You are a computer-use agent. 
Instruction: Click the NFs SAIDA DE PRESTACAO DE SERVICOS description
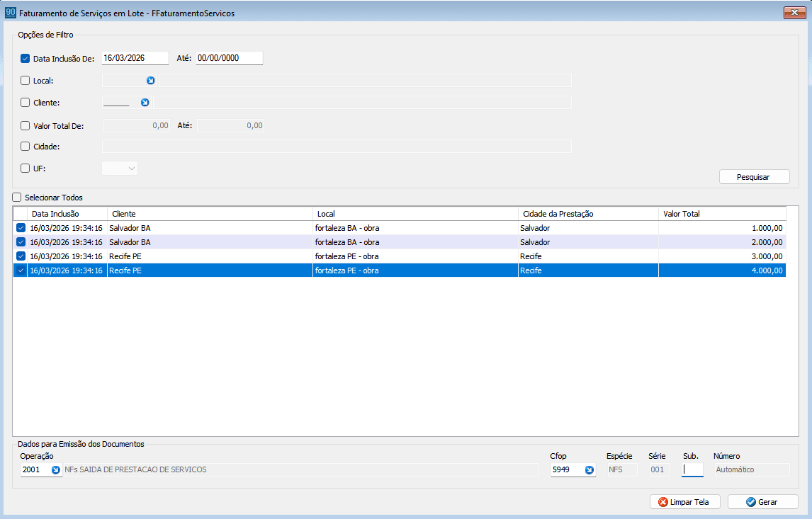point(300,470)
